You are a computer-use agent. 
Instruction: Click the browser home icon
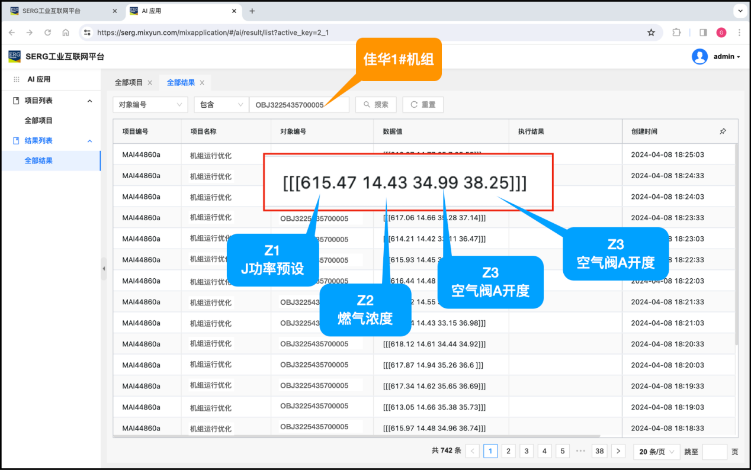[x=66, y=33]
